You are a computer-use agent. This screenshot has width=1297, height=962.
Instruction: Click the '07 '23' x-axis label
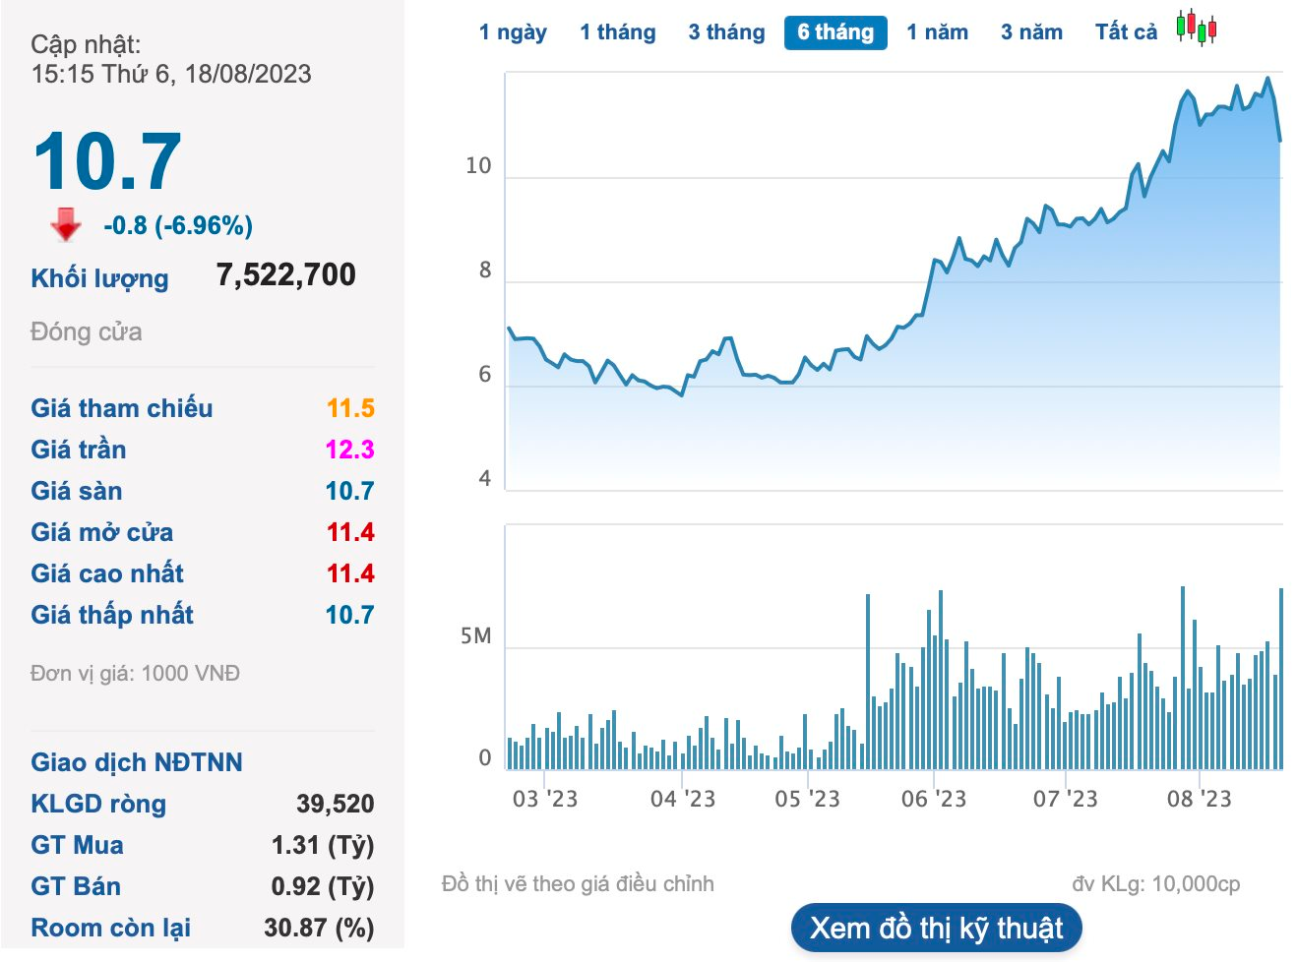tap(1065, 799)
